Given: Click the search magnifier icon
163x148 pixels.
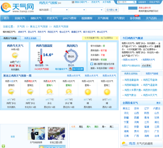Looking at the screenshot, I should [135, 2].
